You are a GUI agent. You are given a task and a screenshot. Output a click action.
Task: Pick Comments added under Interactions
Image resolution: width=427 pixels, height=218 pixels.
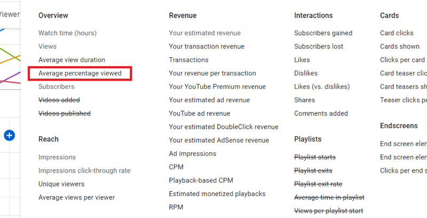[321, 113]
